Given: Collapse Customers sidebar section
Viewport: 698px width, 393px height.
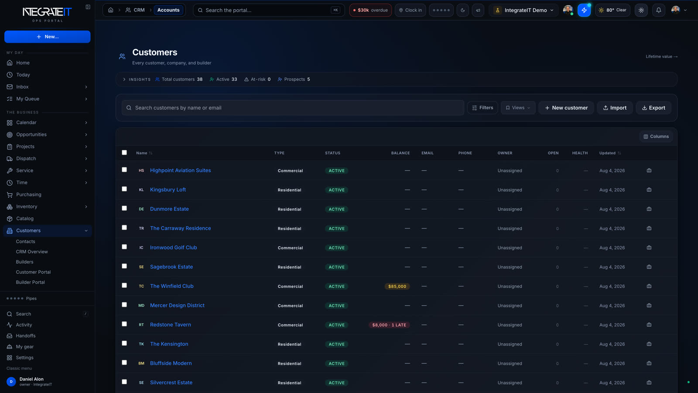Looking at the screenshot, I should (x=86, y=231).
